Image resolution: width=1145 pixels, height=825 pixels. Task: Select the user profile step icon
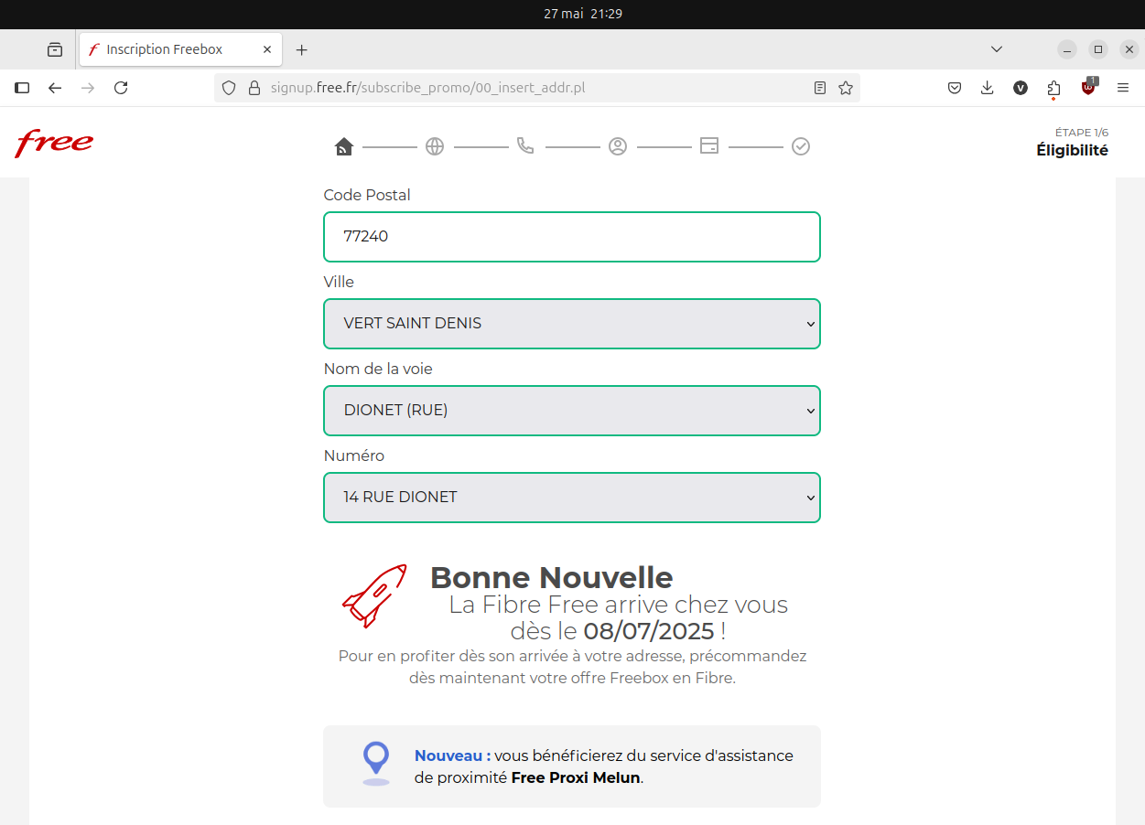coord(618,146)
